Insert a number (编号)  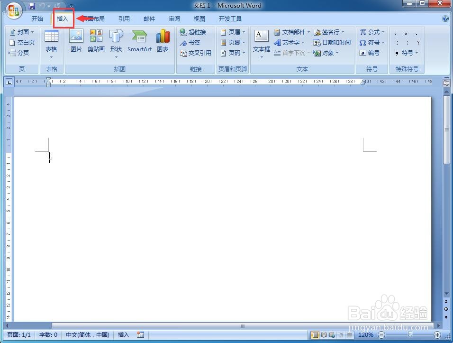pos(370,53)
